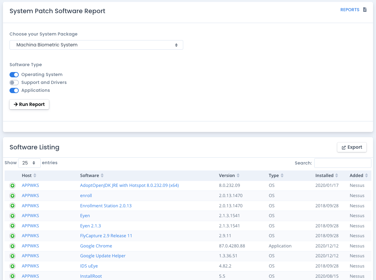Change the Show entries count dropdown
Image resolution: width=376 pixels, height=280 pixels.
(29, 163)
